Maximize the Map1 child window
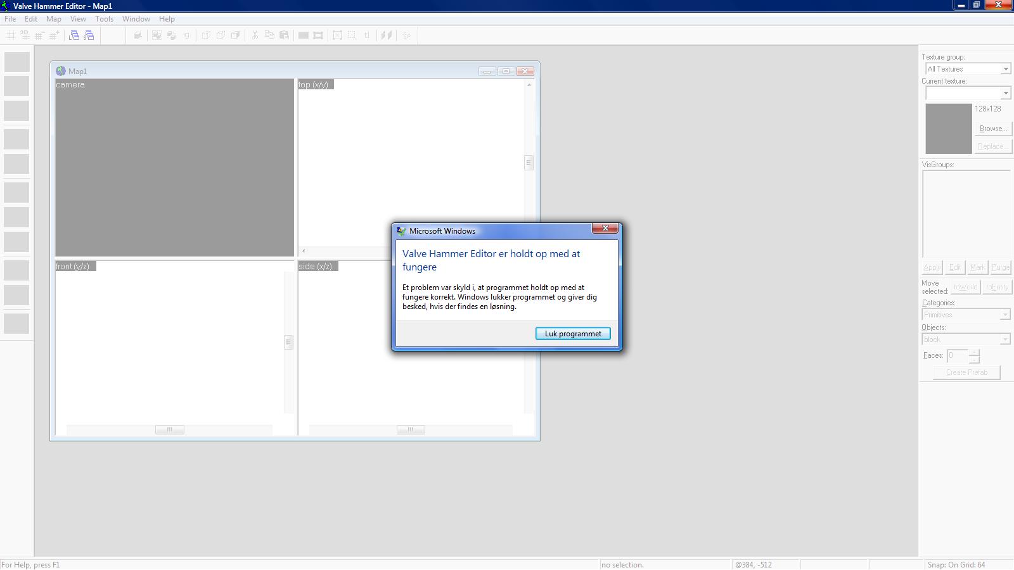Image resolution: width=1014 pixels, height=570 pixels. (x=506, y=71)
